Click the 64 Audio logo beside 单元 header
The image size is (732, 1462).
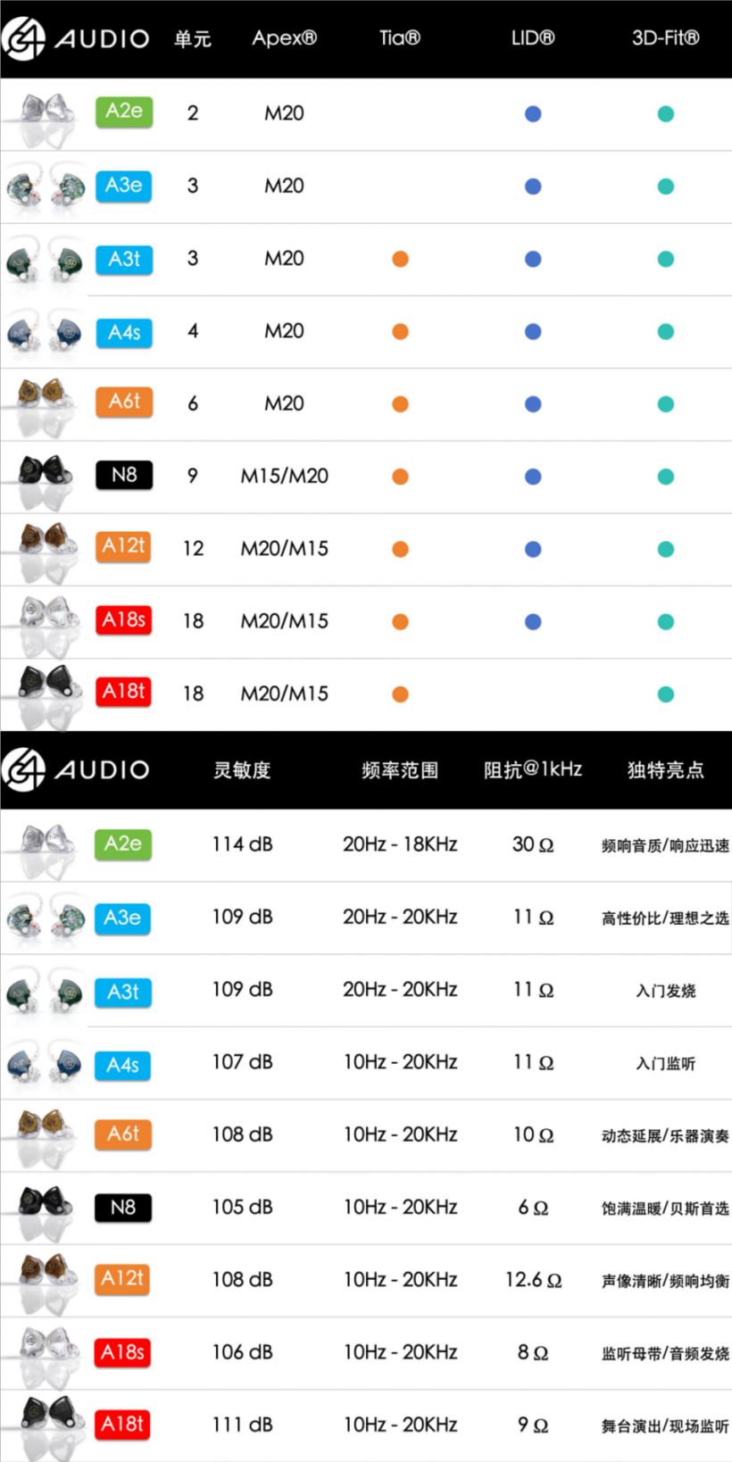(76, 38)
